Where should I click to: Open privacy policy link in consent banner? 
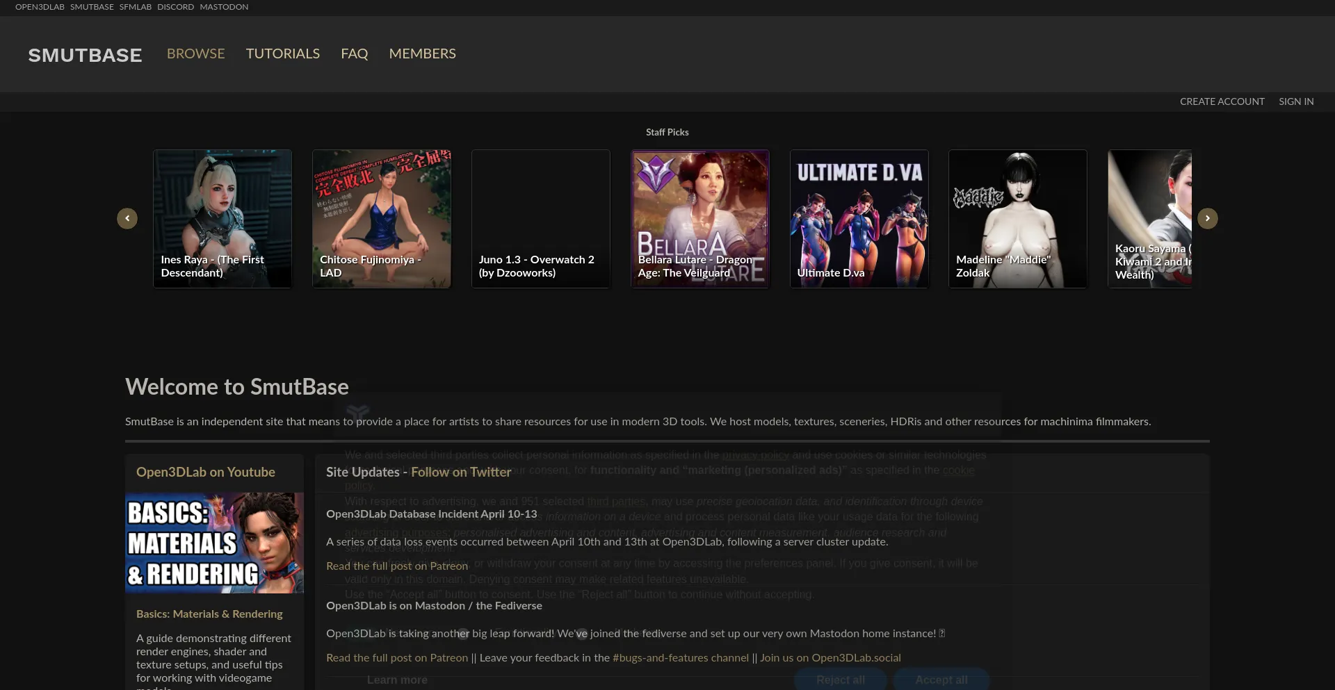tap(755, 455)
